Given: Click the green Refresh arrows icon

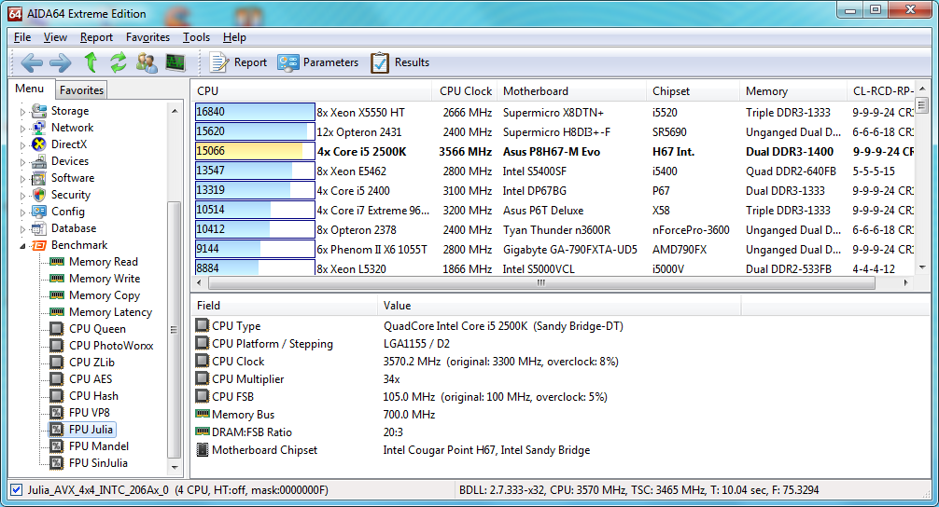Looking at the screenshot, I should tap(119, 62).
